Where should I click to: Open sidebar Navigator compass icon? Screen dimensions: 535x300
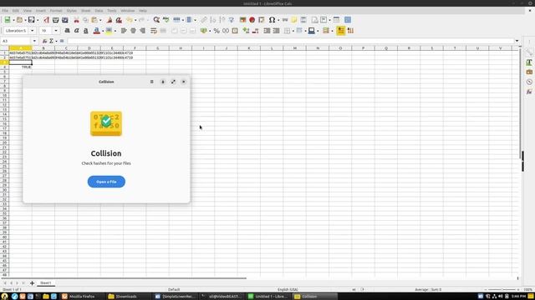pyautogui.click(x=529, y=82)
